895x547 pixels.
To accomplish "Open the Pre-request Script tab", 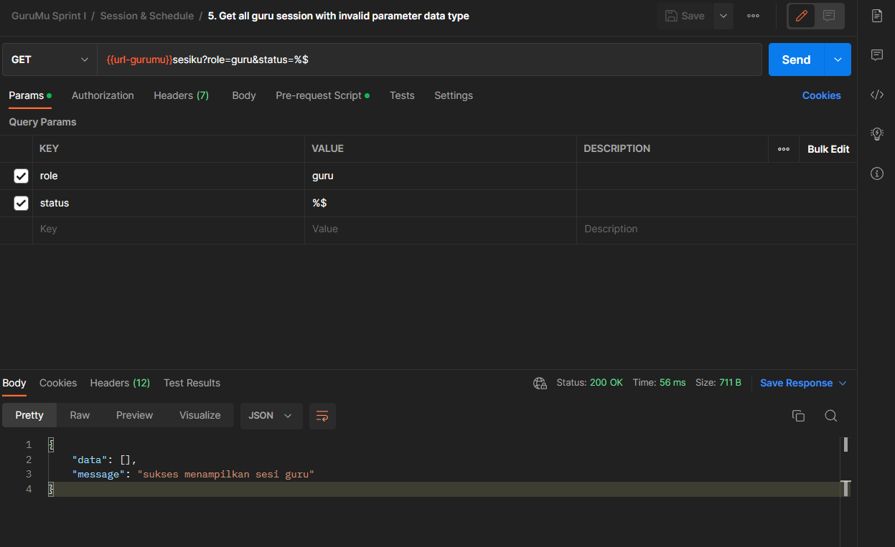I will (322, 95).
